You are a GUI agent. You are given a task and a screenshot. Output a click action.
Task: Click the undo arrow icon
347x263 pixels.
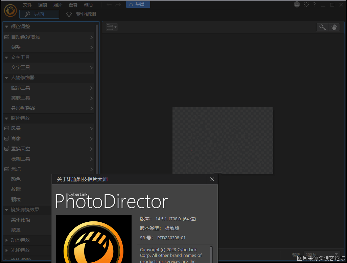click(110, 5)
